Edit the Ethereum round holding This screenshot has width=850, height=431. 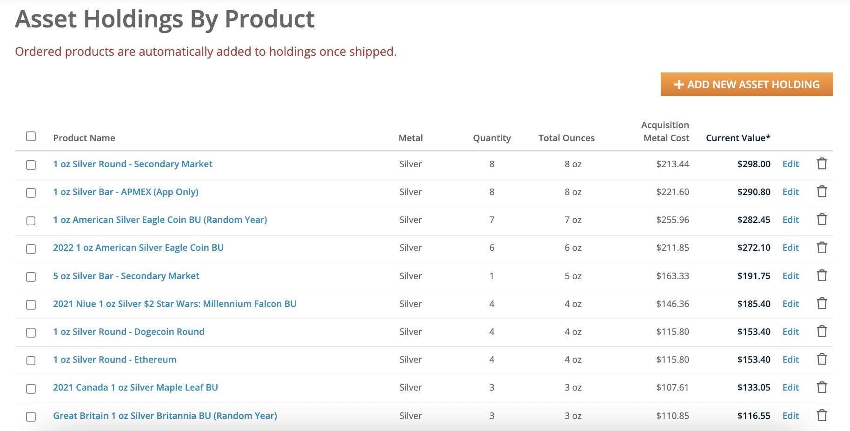pyautogui.click(x=790, y=359)
